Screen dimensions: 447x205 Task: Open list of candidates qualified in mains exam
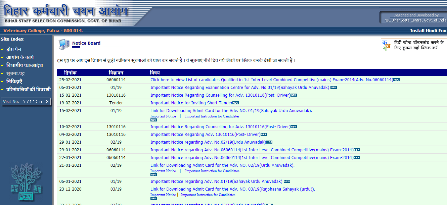(271, 80)
